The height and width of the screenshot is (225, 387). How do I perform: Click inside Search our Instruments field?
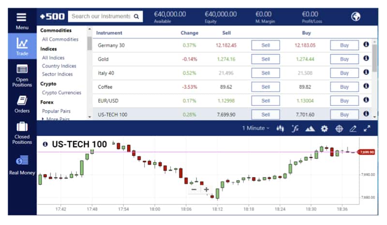[x=101, y=16]
